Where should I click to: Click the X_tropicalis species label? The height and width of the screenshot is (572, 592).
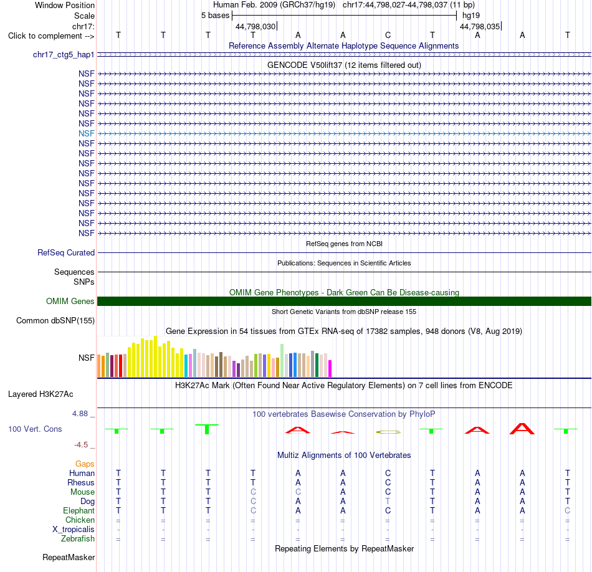[74, 530]
